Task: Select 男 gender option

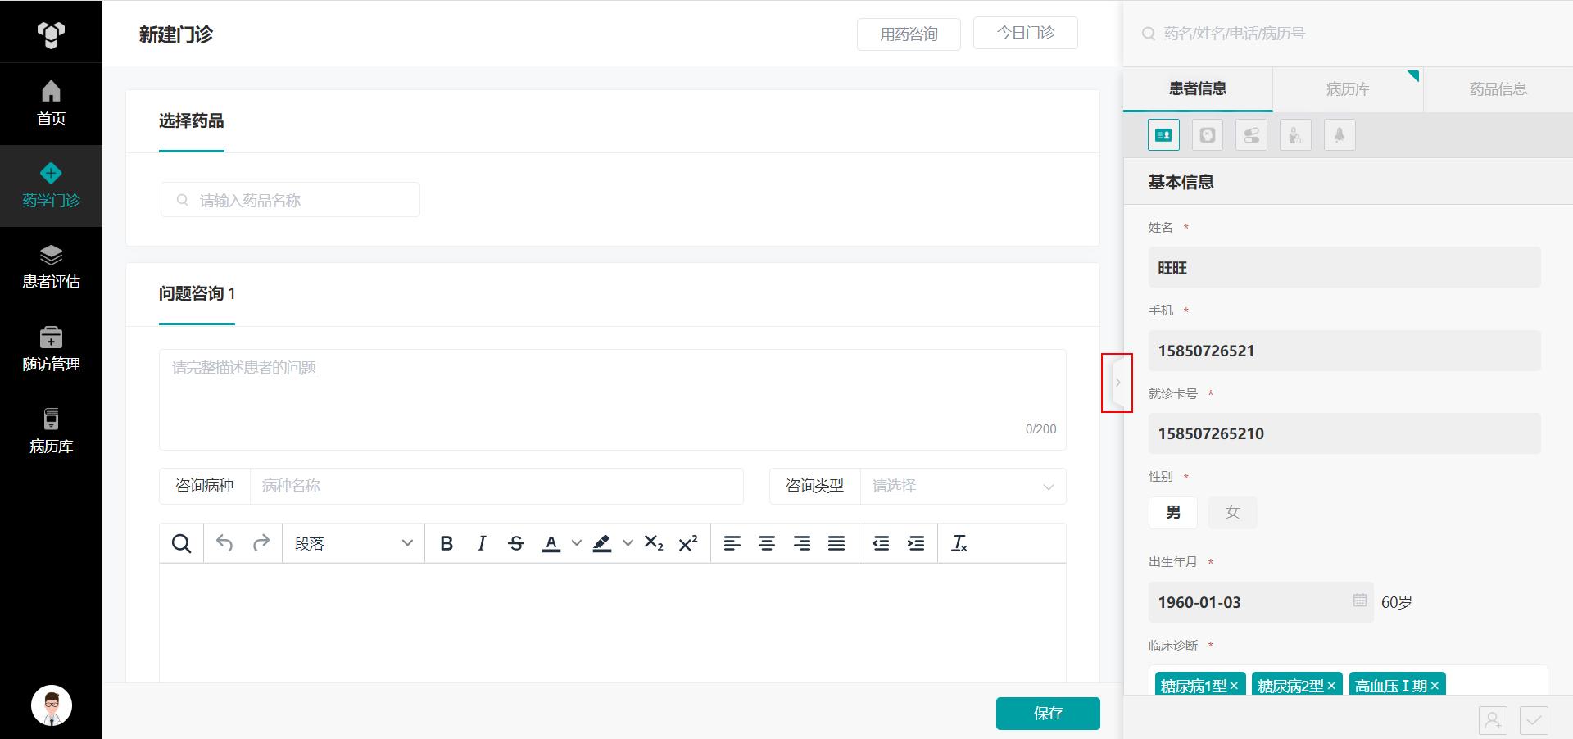Action: tap(1172, 512)
